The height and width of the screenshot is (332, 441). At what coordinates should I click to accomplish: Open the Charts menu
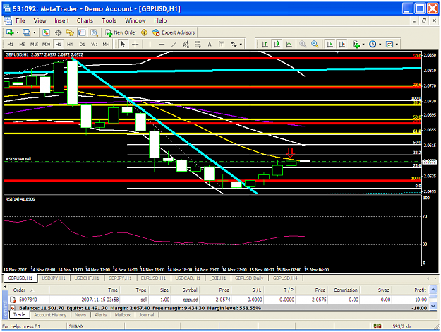(x=85, y=20)
